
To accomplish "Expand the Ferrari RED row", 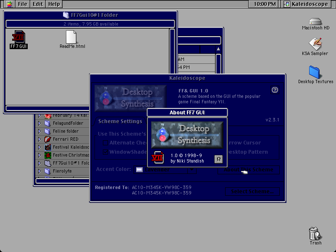I will click(39, 139).
